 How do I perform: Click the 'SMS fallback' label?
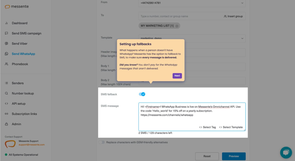109,94
